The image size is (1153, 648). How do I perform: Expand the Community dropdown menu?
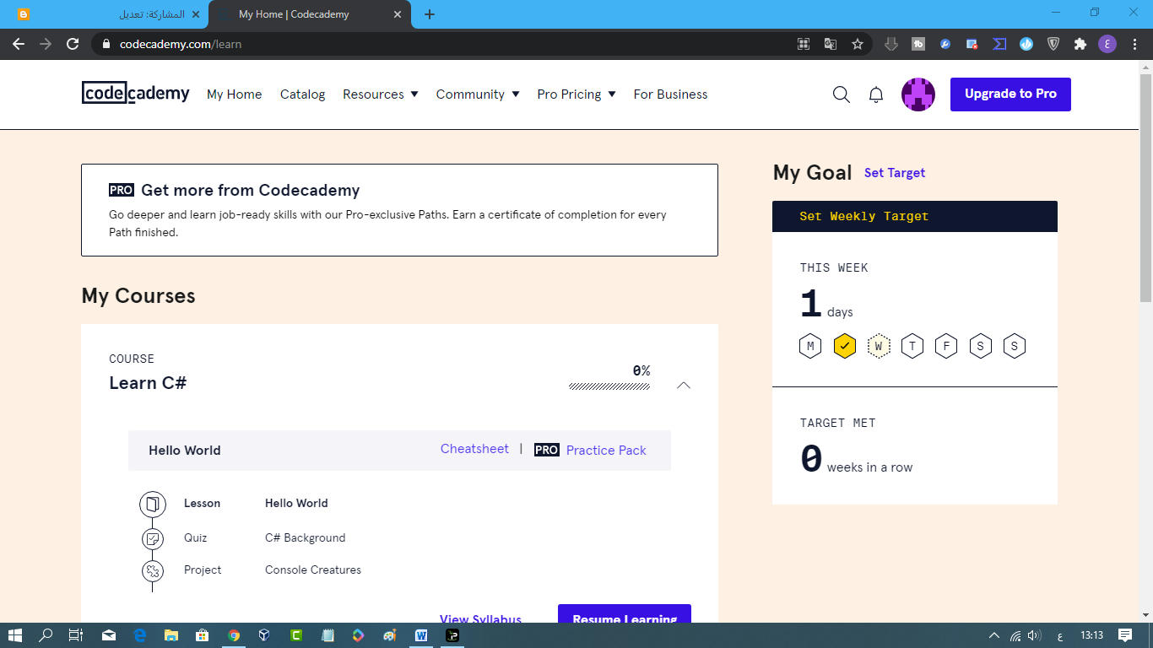478,94
